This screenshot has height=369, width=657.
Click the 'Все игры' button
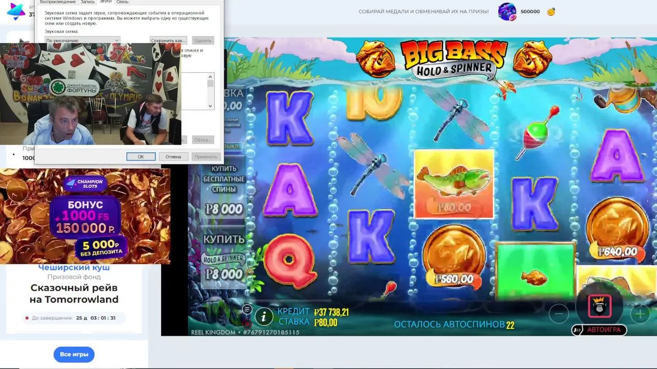coord(74,354)
